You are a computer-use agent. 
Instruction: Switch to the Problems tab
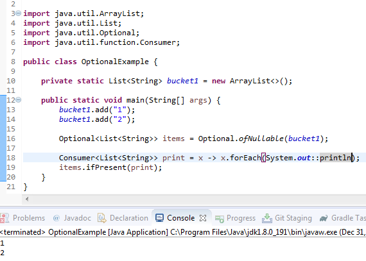[x=29, y=218]
